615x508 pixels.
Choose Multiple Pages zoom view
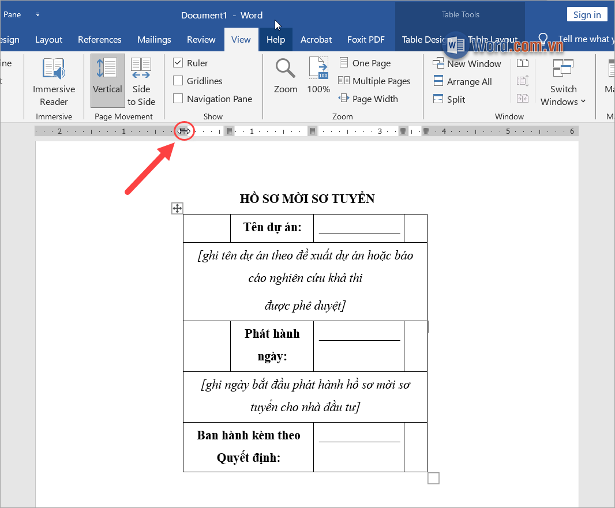click(x=374, y=81)
